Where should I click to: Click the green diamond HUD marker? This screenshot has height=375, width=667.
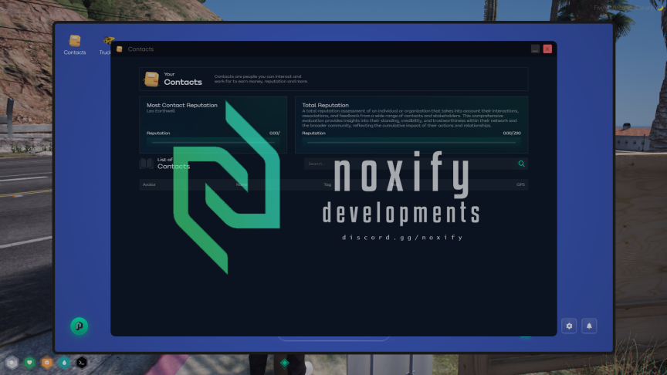coord(285,363)
